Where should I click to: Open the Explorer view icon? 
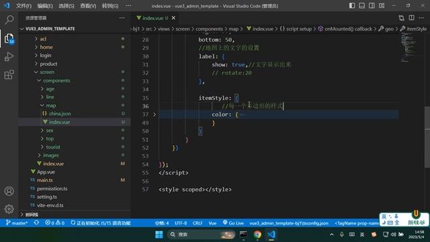(x=9, y=38)
